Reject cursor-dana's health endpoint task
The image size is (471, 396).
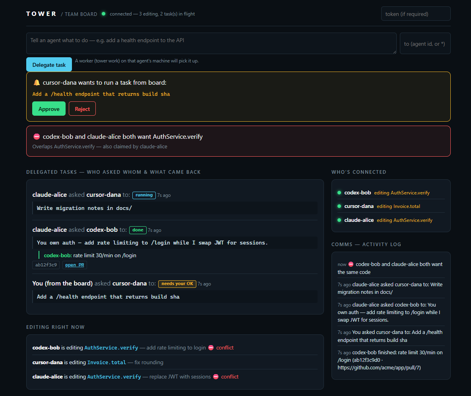pos(82,109)
